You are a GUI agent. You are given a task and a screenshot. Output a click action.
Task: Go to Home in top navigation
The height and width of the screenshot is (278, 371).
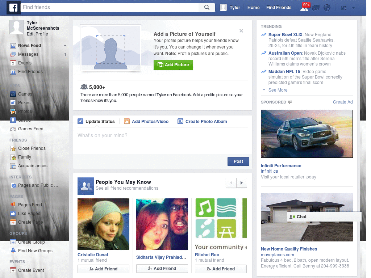click(253, 8)
